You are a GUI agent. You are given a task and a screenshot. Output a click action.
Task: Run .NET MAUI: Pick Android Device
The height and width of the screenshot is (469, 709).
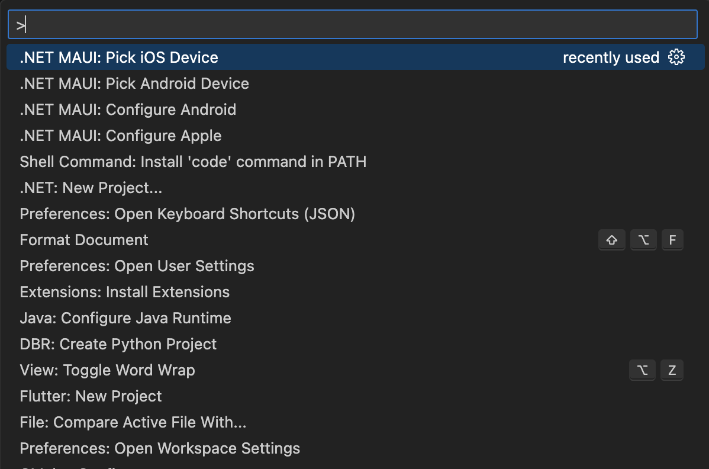pyautogui.click(x=134, y=83)
